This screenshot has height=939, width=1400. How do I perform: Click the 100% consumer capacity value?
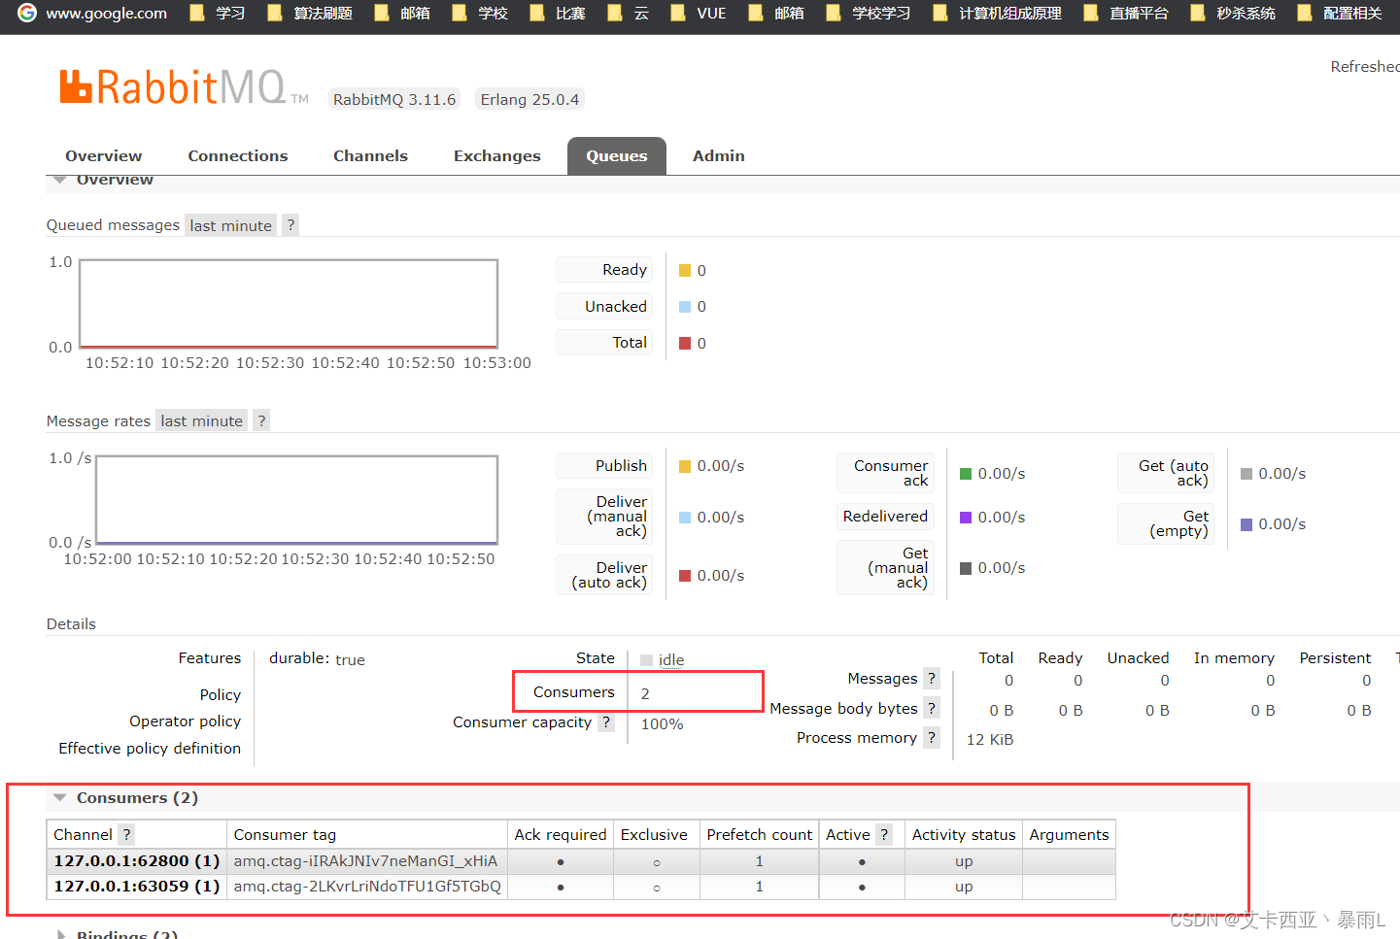click(663, 724)
